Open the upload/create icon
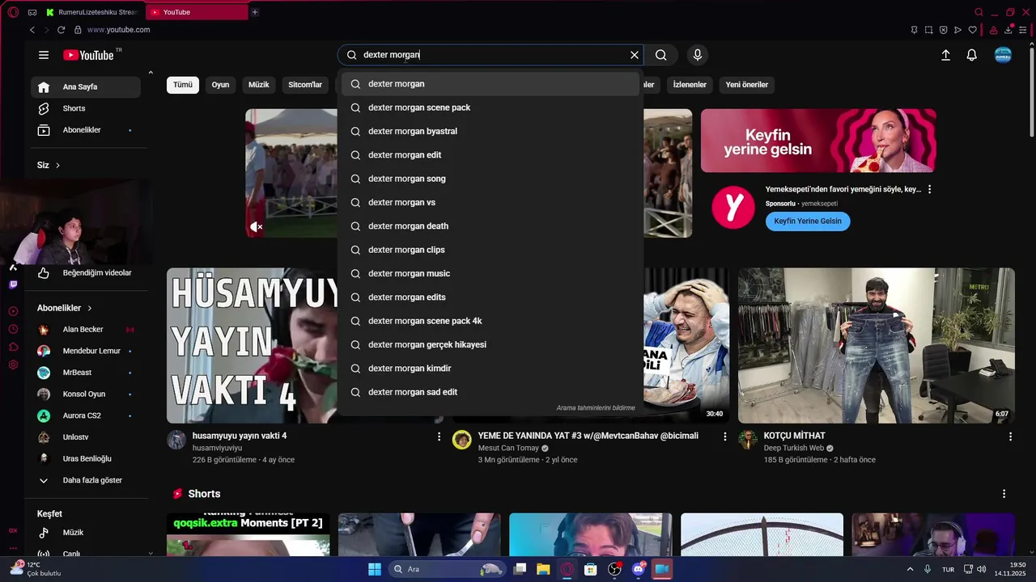The width and height of the screenshot is (1036, 582). pos(945,55)
